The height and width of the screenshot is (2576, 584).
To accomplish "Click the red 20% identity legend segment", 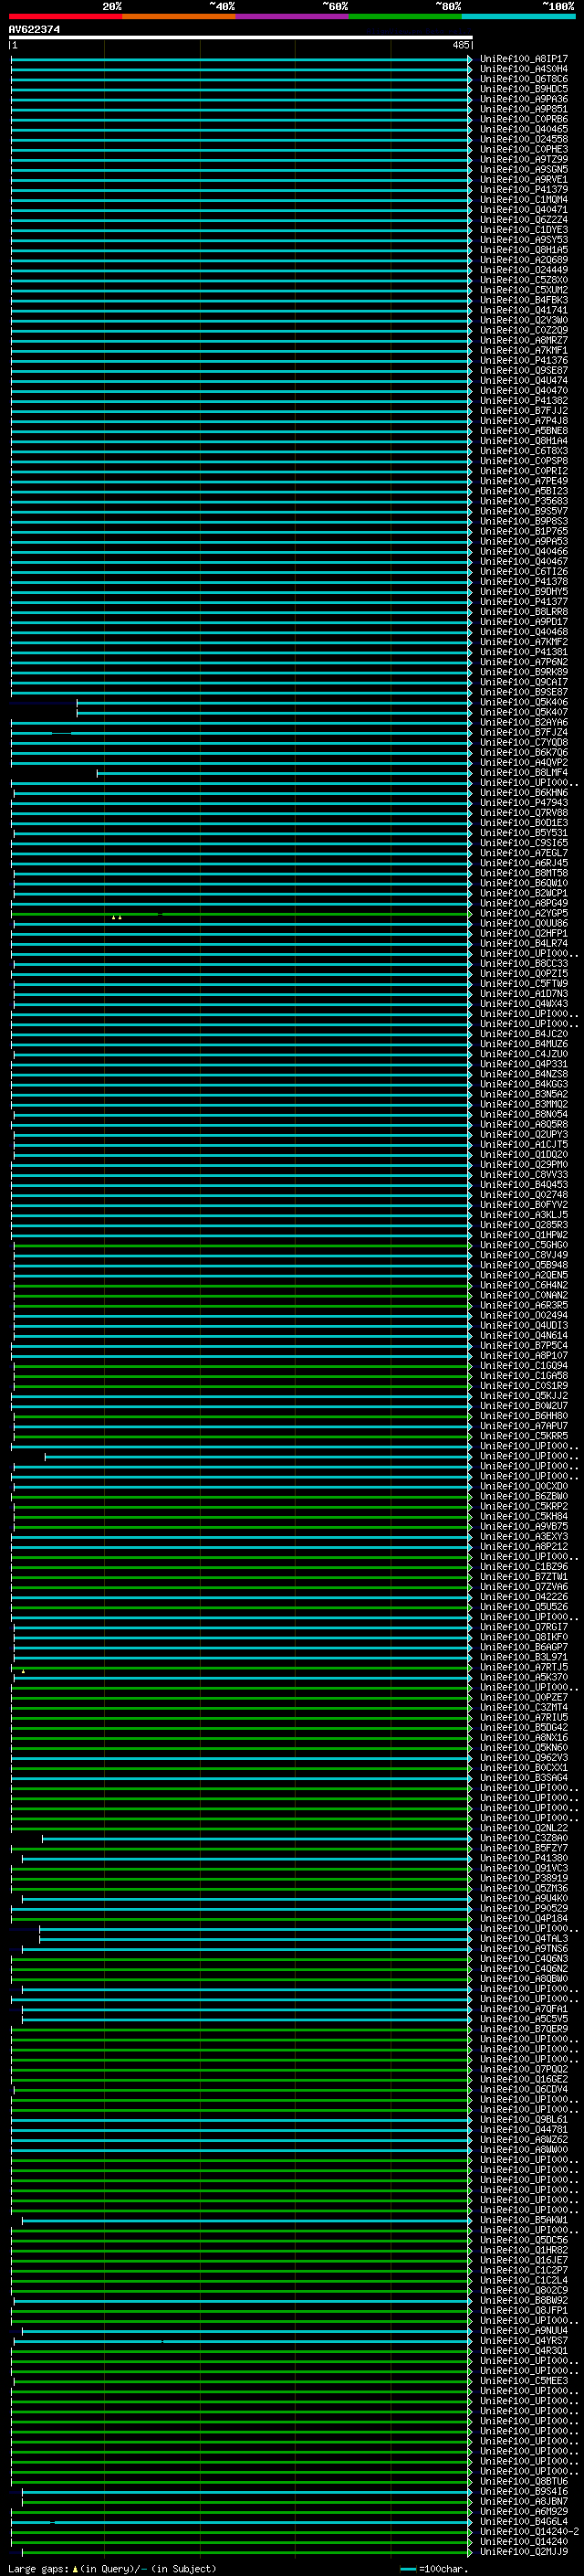I will [x=65, y=16].
